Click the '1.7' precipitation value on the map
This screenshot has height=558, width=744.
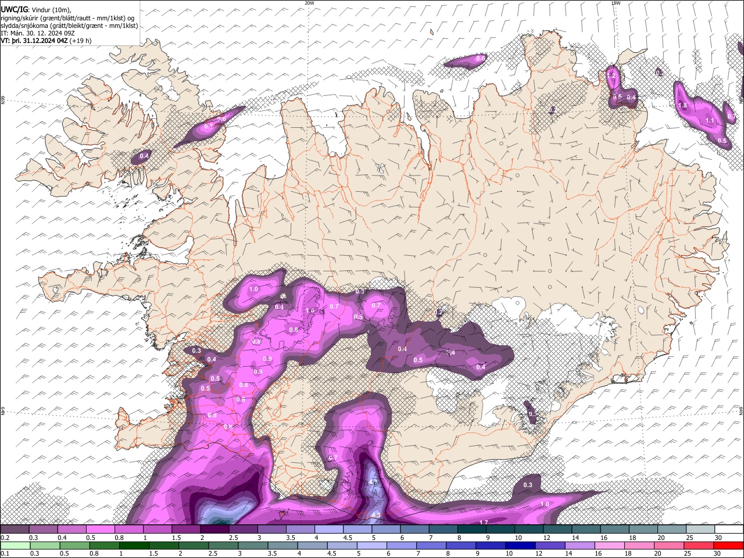(x=484, y=523)
